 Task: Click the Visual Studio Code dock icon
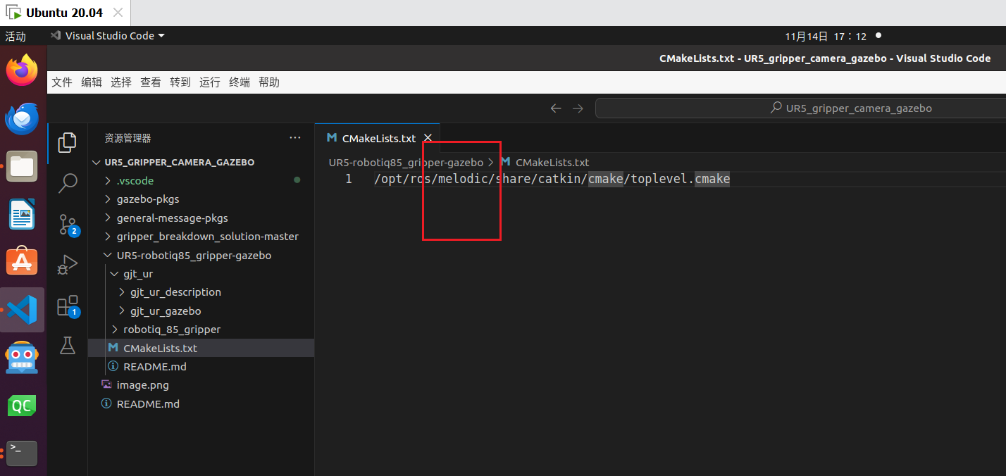click(x=22, y=310)
